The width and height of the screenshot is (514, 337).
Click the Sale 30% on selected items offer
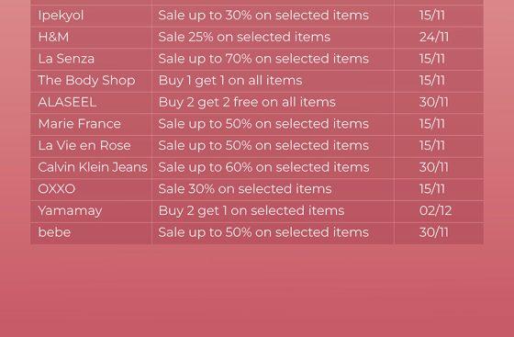(x=245, y=189)
